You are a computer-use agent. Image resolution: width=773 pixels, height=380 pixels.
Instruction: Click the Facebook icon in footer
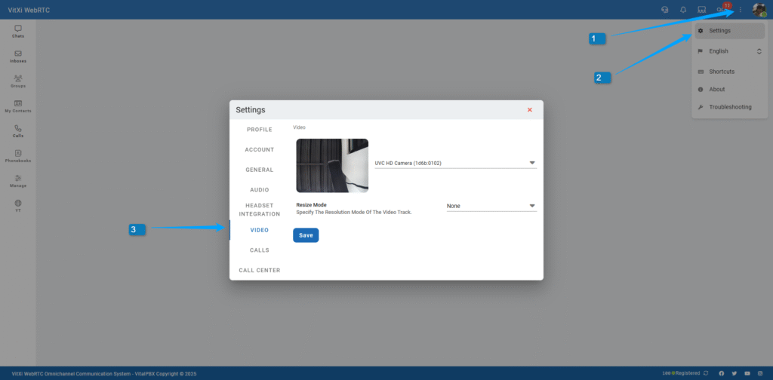721,373
